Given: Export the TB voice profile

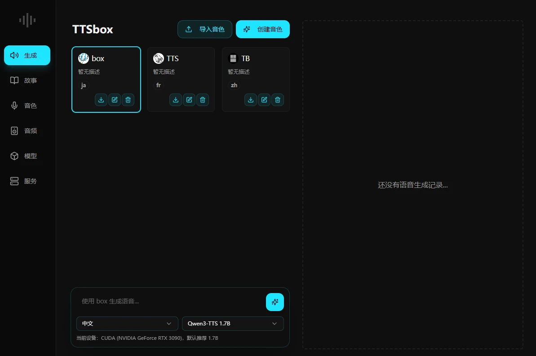Looking at the screenshot, I should point(251,100).
